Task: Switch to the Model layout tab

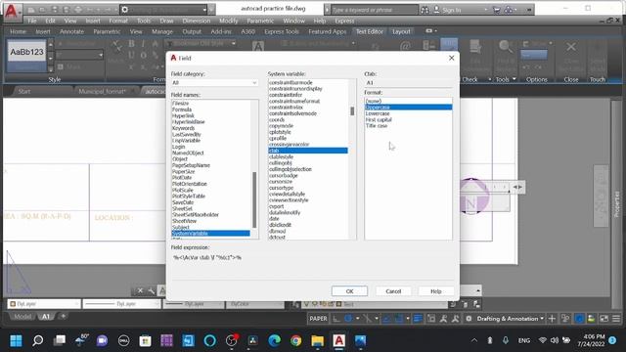Action: (x=22, y=317)
